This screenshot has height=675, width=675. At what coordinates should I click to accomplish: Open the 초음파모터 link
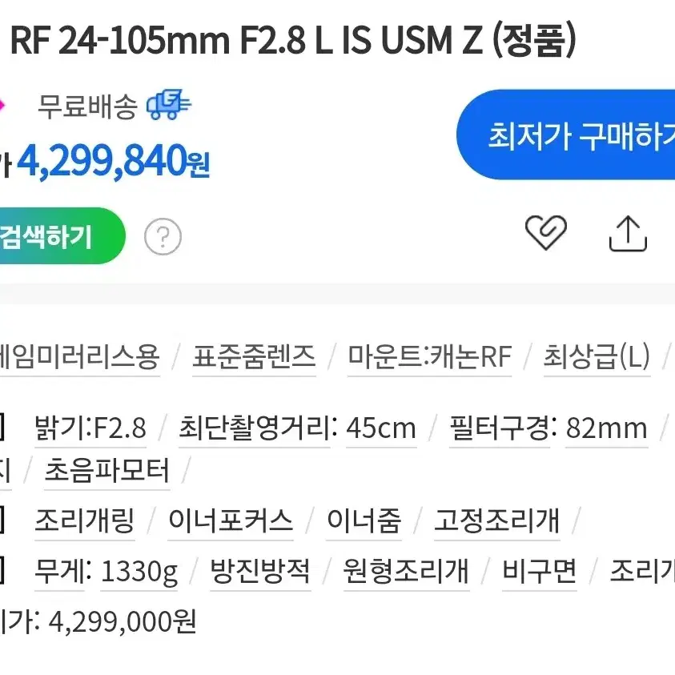[106, 470]
